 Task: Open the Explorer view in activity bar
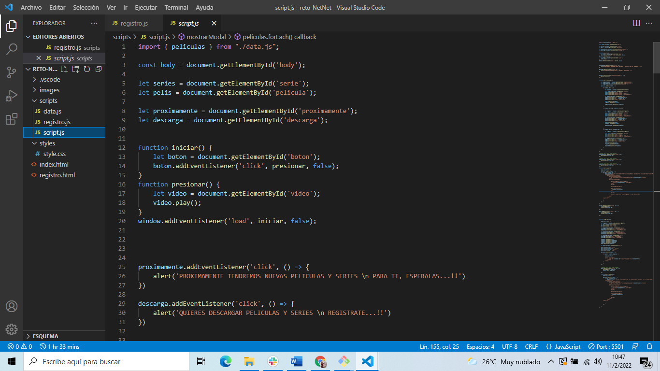pos(12,26)
